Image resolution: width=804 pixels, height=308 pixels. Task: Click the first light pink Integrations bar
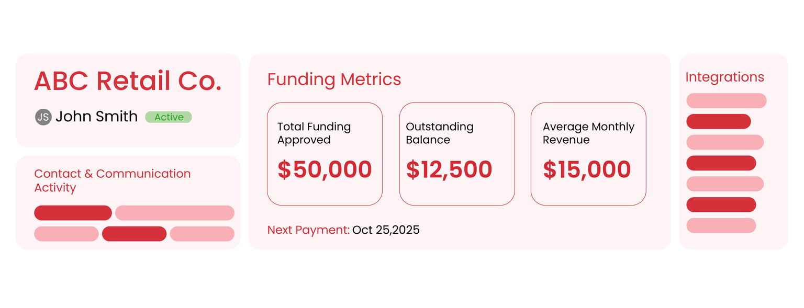[x=726, y=100]
